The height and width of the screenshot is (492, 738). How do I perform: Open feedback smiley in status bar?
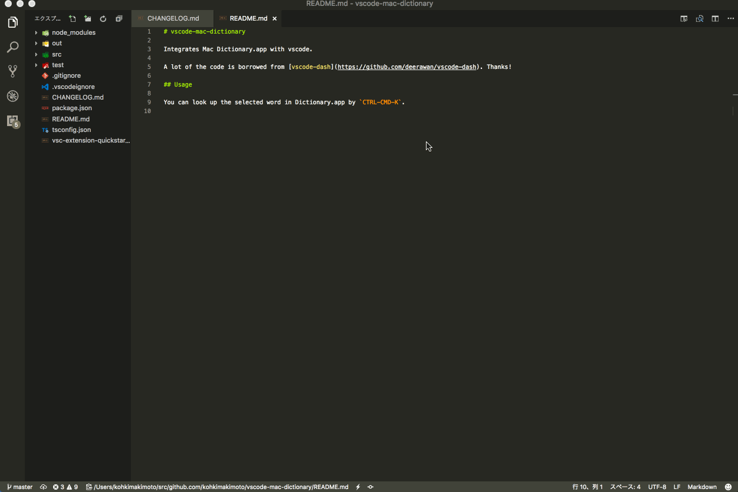click(728, 487)
